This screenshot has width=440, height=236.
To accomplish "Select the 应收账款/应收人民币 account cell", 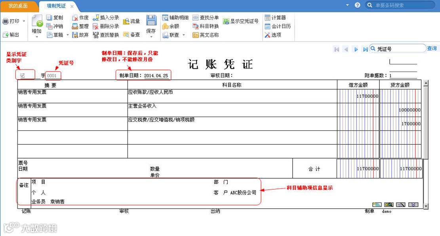I will point(232,96).
